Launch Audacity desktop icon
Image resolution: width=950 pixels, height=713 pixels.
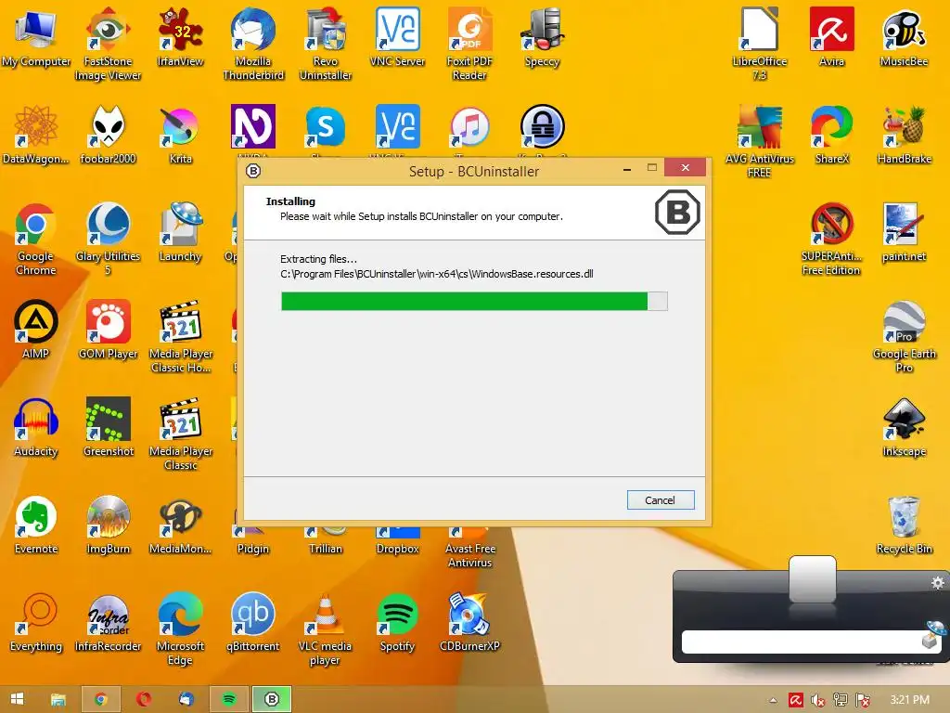(36, 428)
